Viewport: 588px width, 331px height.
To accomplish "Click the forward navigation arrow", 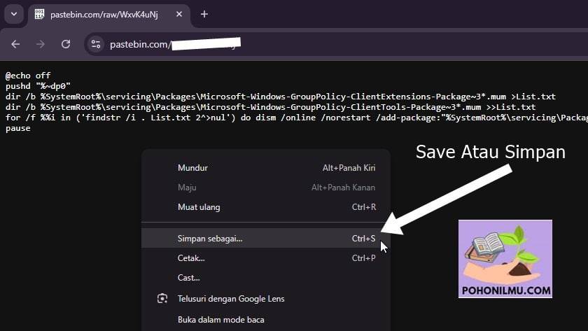I will (x=41, y=44).
